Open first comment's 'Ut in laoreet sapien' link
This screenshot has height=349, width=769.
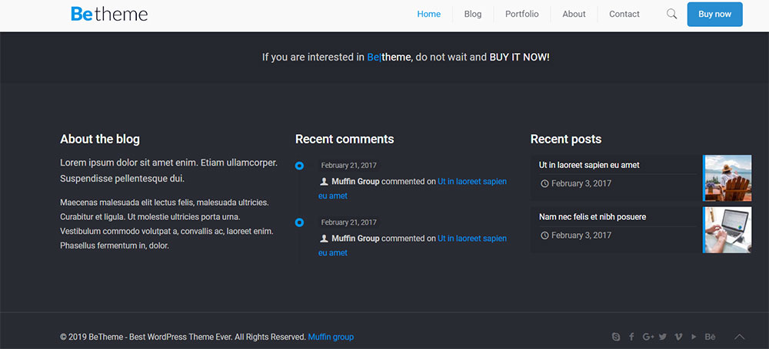pos(471,182)
